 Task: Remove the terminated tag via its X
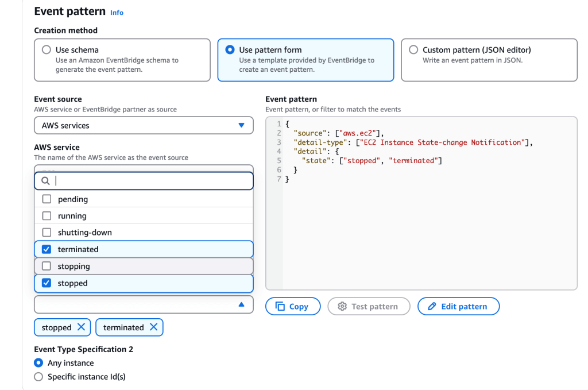click(153, 327)
